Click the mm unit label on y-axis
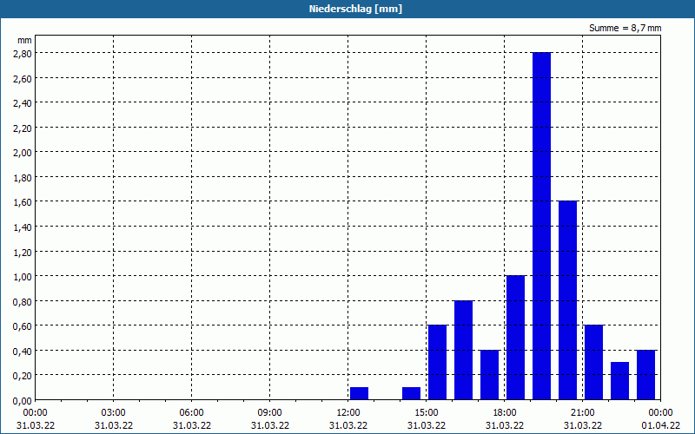Screen dimensions: 695x434 (24, 40)
